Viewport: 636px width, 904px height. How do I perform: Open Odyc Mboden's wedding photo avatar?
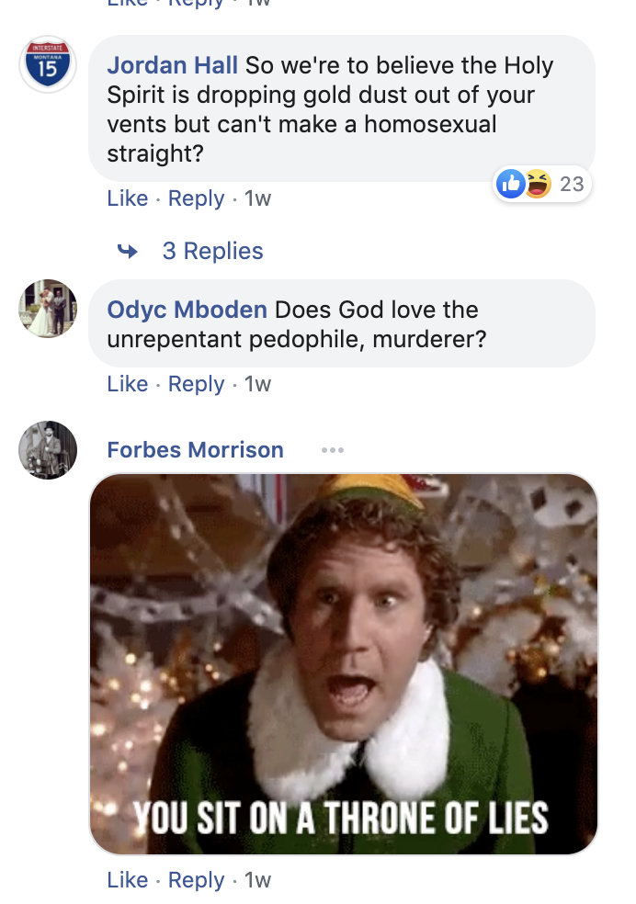click(48, 309)
